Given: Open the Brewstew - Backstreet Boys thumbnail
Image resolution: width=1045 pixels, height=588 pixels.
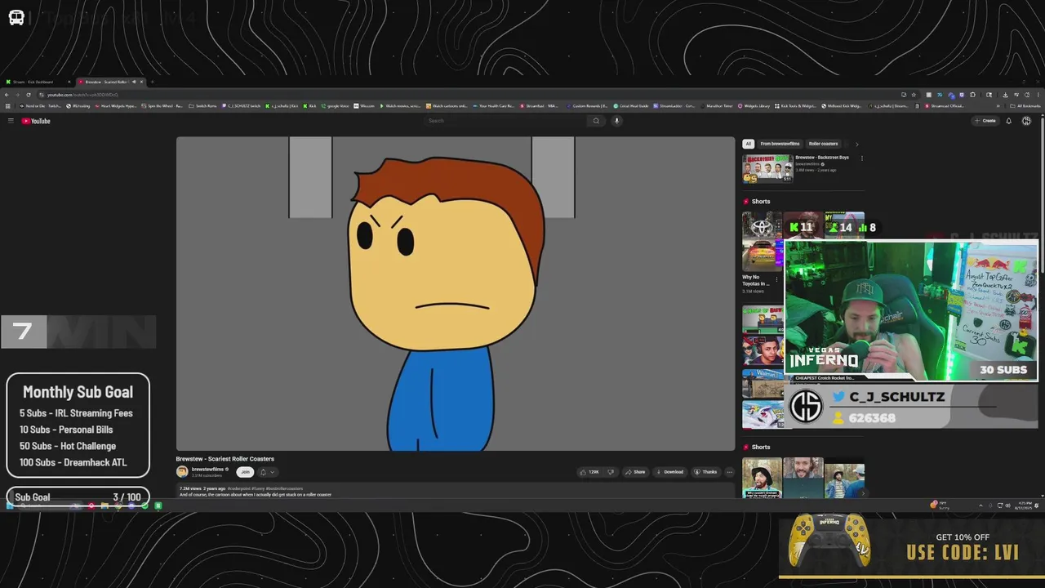Looking at the screenshot, I should pyautogui.click(x=767, y=168).
